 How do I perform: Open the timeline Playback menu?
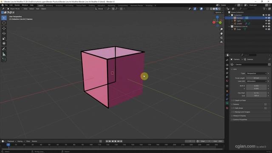coord(11,141)
